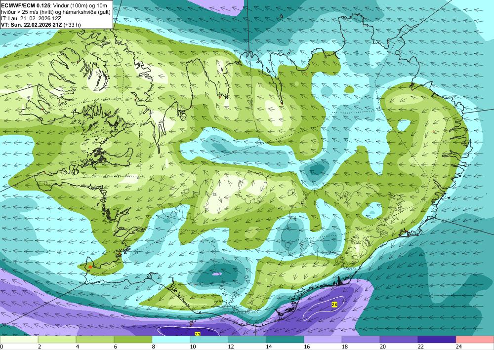
Task: Click the legend value '4'
Action: pyautogui.click(x=78, y=347)
